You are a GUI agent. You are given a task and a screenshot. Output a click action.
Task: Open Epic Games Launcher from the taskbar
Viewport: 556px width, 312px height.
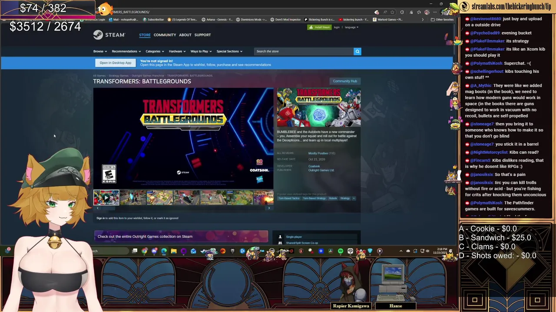(x=232, y=251)
